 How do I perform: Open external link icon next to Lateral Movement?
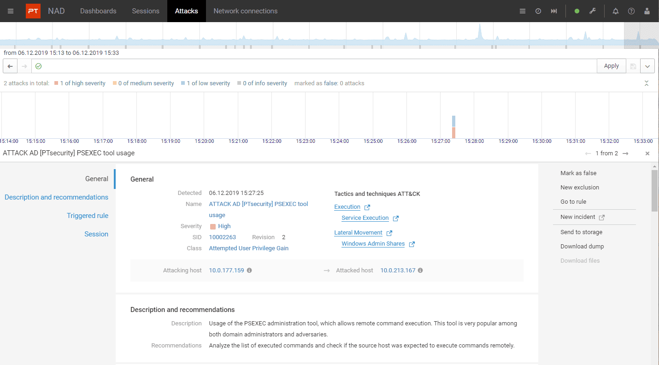pyautogui.click(x=389, y=233)
